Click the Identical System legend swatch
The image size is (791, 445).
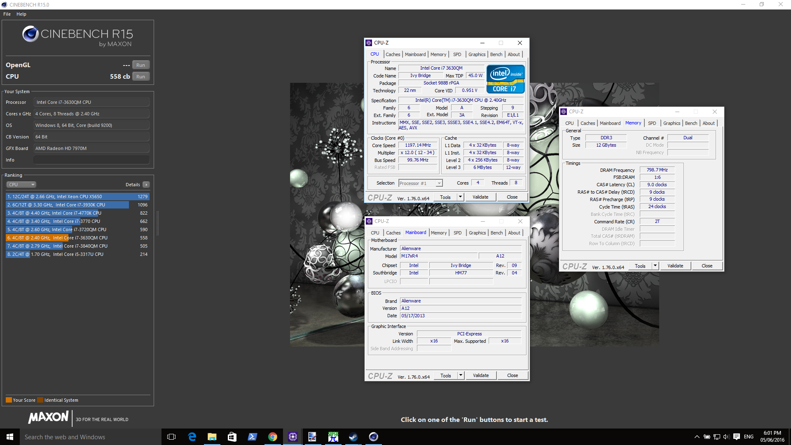[40, 400]
